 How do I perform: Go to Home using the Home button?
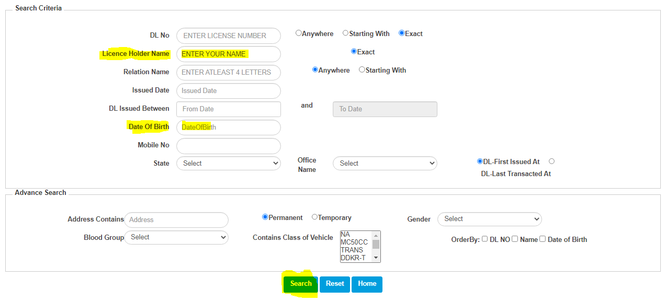[367, 284]
